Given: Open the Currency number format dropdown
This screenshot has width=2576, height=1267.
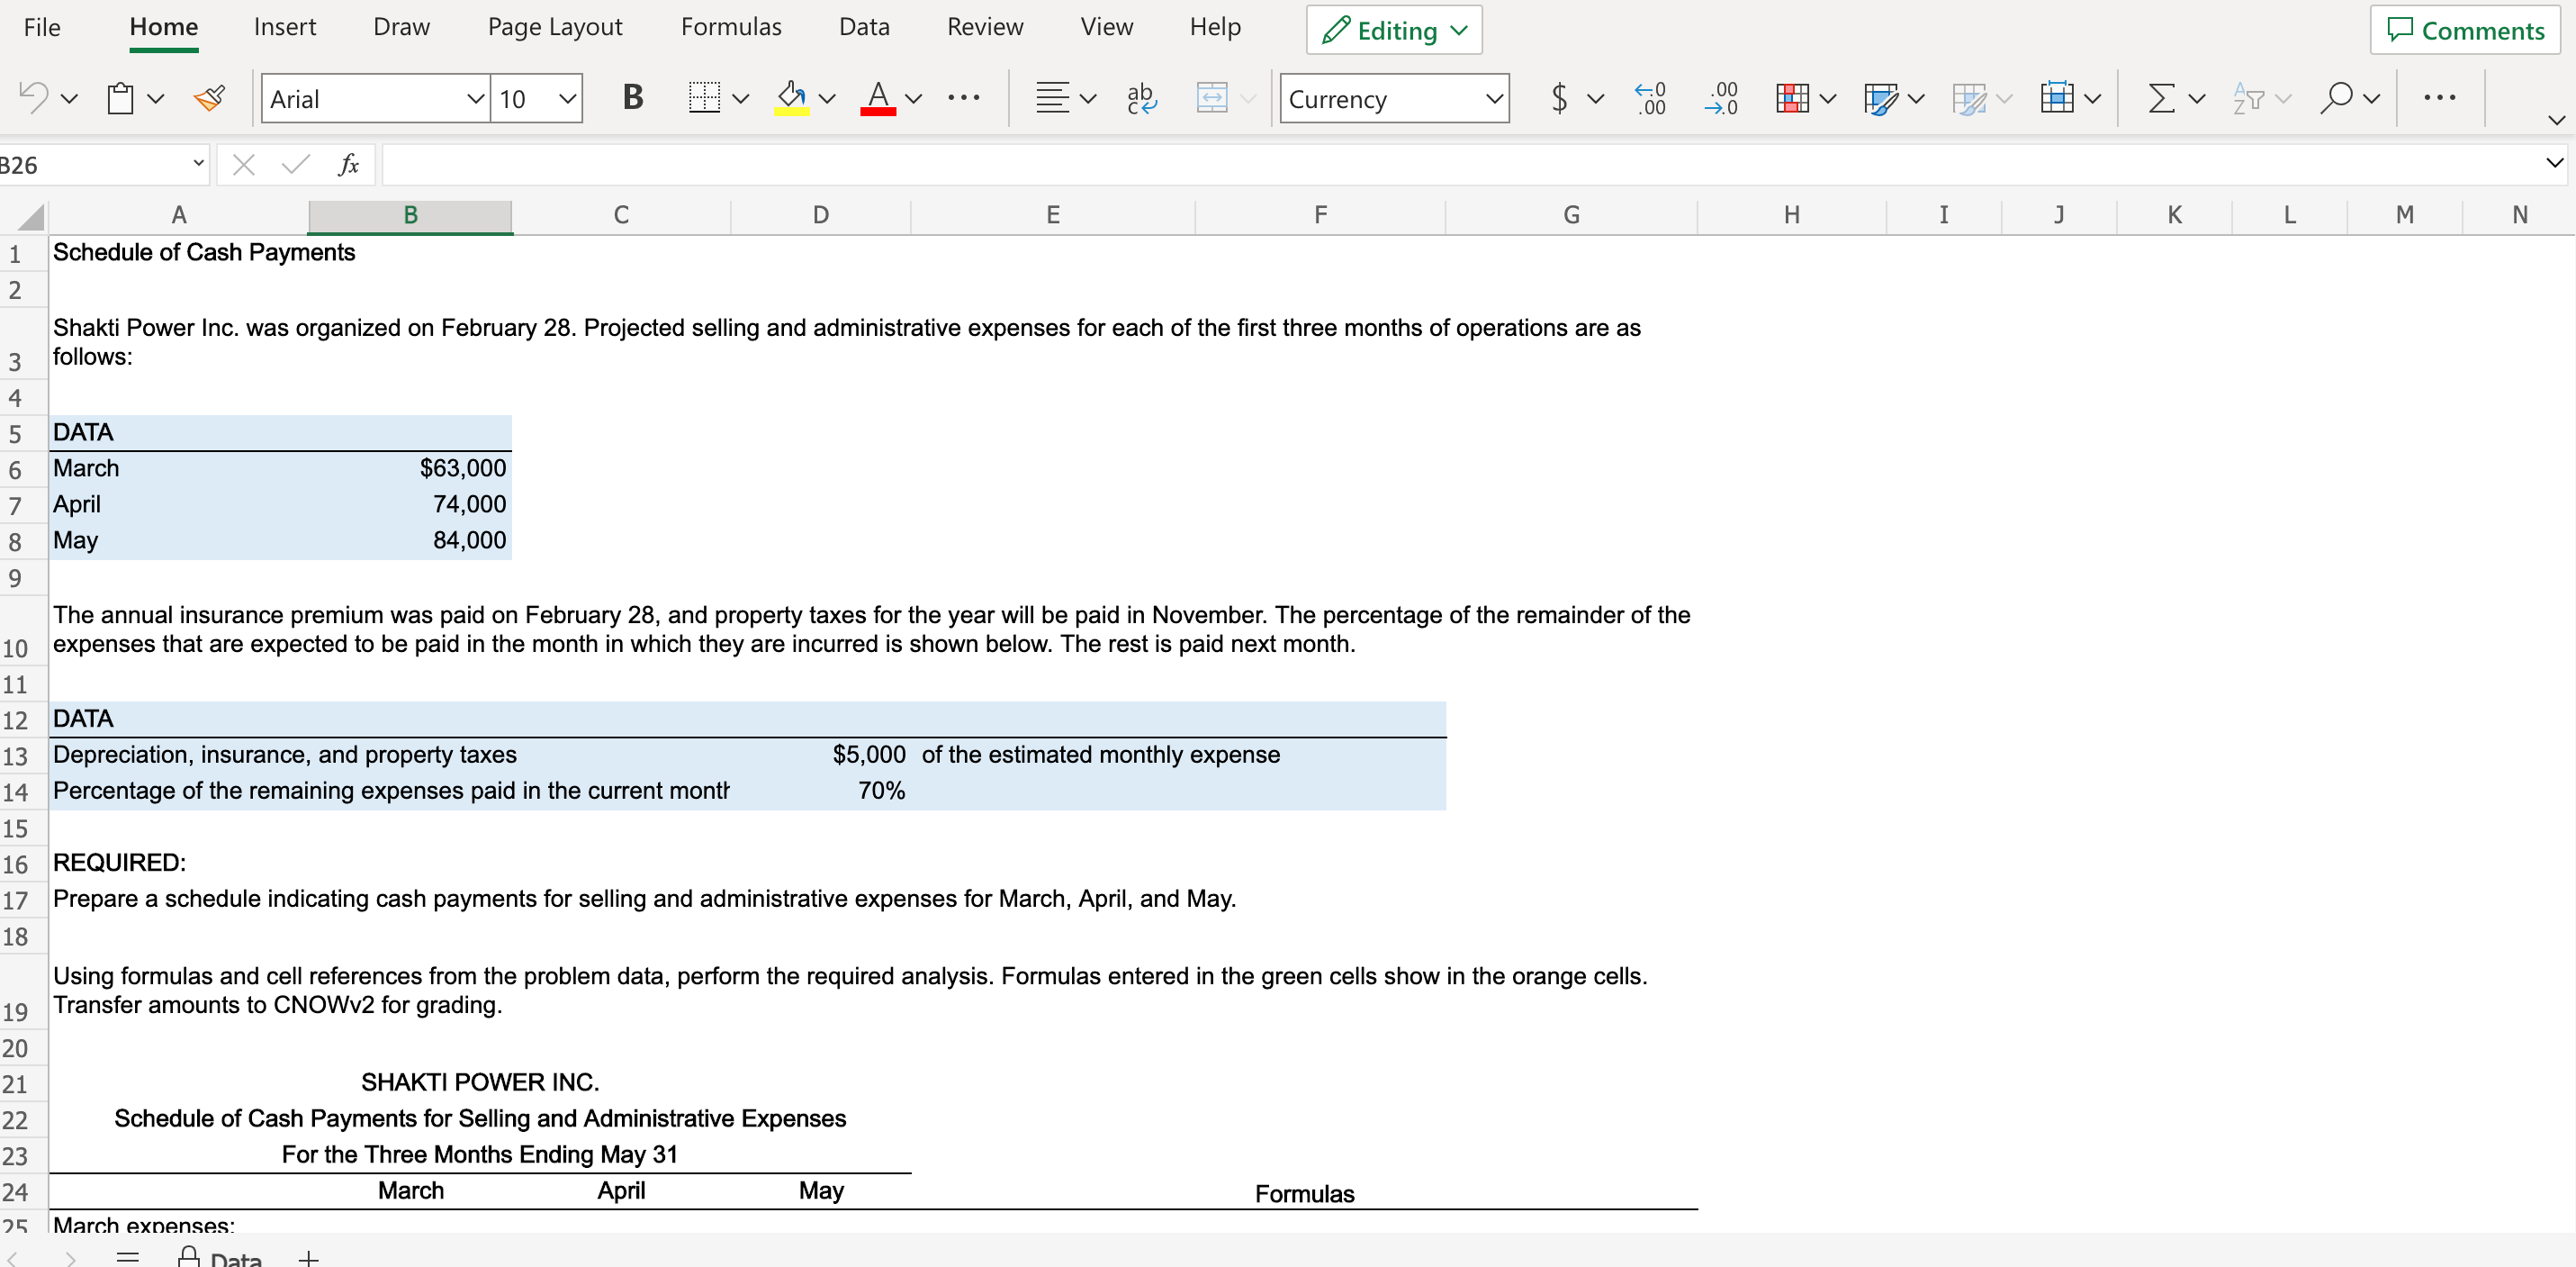Looking at the screenshot, I should tap(1493, 99).
